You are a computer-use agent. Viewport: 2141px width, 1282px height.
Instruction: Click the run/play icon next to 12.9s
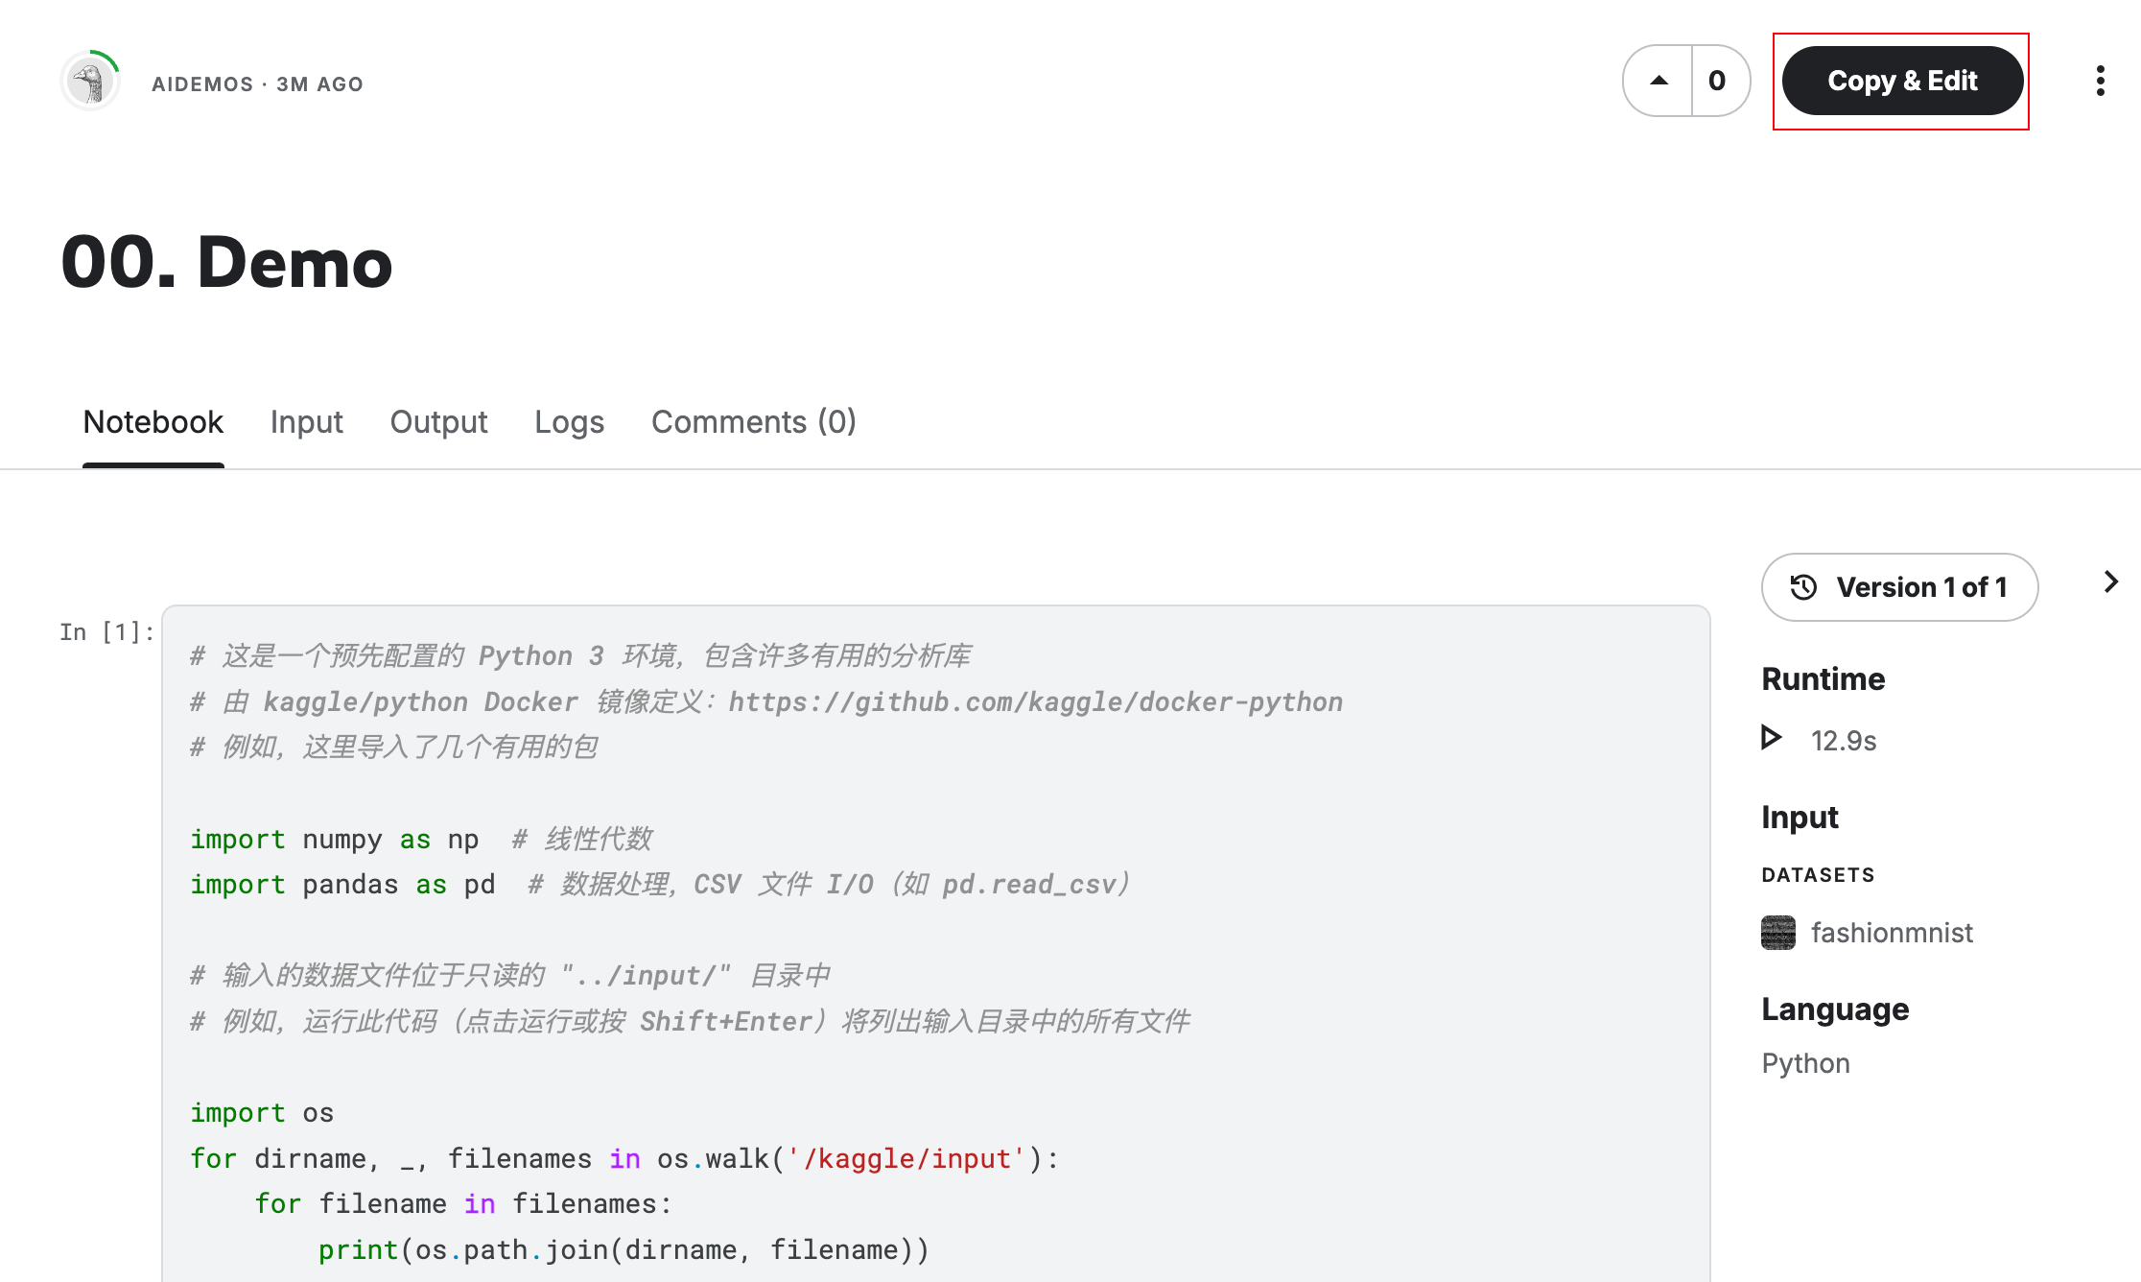[x=1772, y=738]
